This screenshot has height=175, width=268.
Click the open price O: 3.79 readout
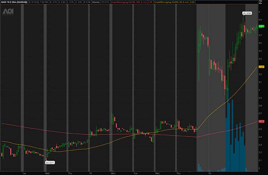coord(53,2)
